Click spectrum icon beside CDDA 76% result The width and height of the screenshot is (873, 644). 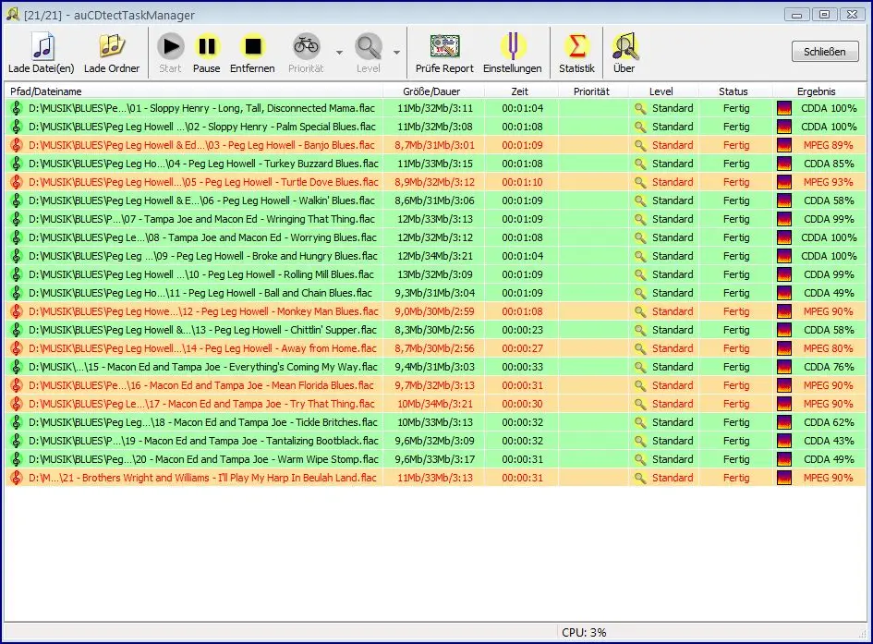784,367
